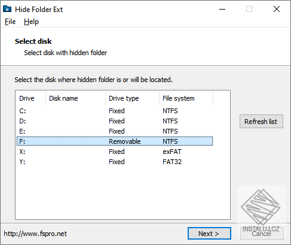Click the exFAT file system cell
The image size is (291, 245).
(172, 152)
